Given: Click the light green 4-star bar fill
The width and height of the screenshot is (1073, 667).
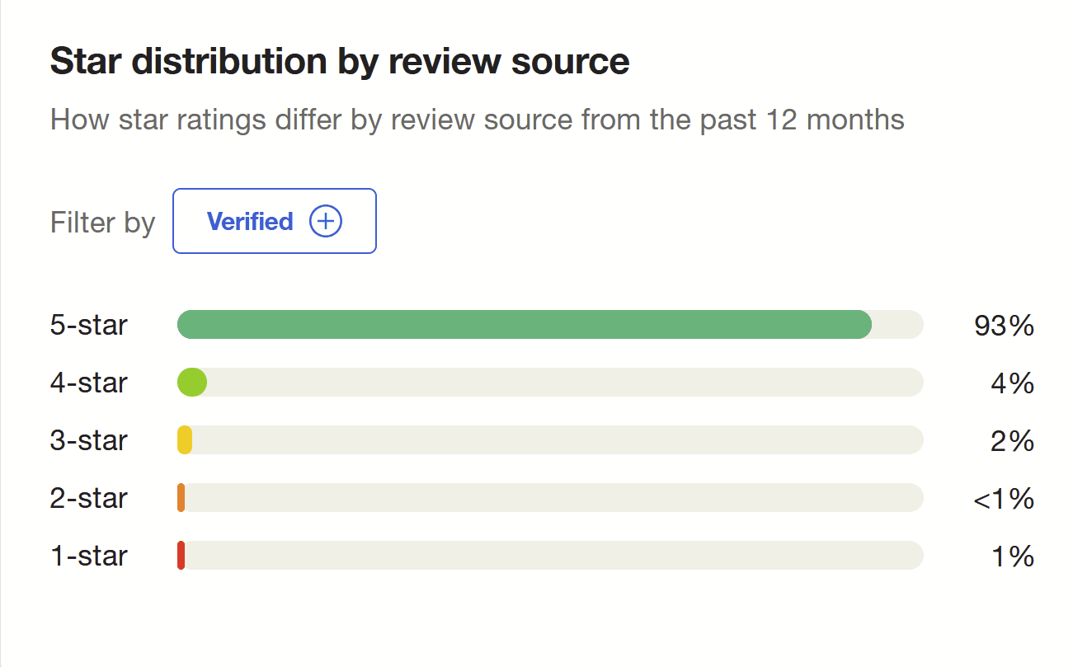Looking at the screenshot, I should click(192, 383).
